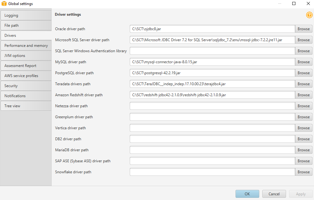The image size is (314, 200).
Task: Apply the current driver settings
Action: tap(301, 194)
